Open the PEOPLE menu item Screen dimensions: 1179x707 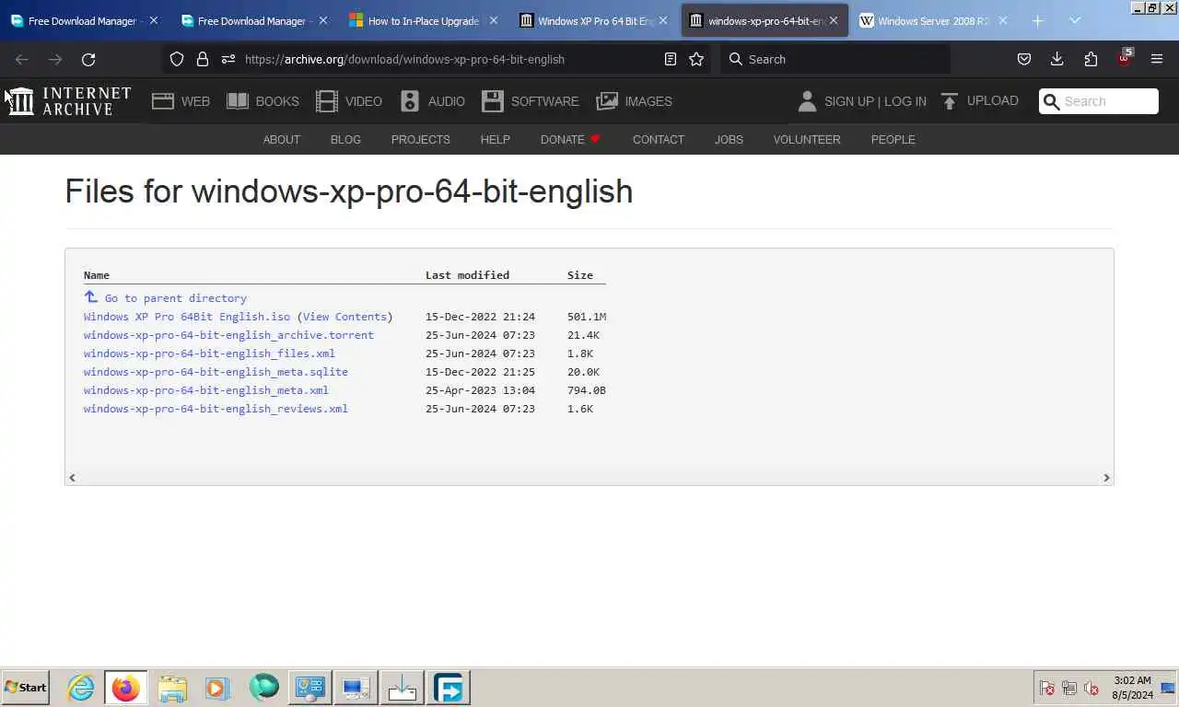click(x=893, y=140)
